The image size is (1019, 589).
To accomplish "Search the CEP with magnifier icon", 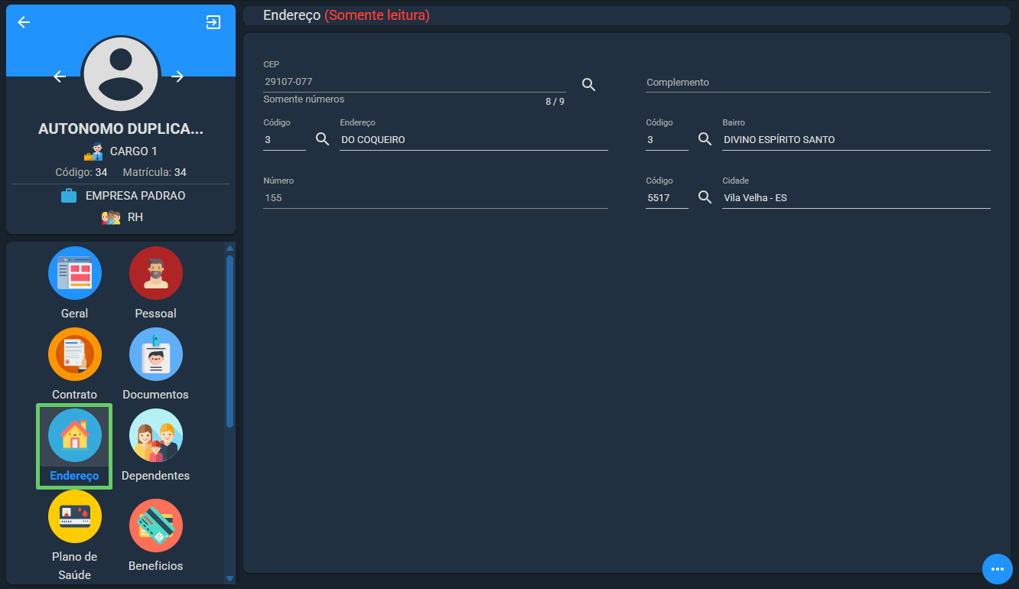I will [588, 85].
